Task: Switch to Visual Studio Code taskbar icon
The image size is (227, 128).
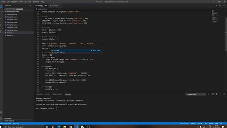Action: pos(77,127)
